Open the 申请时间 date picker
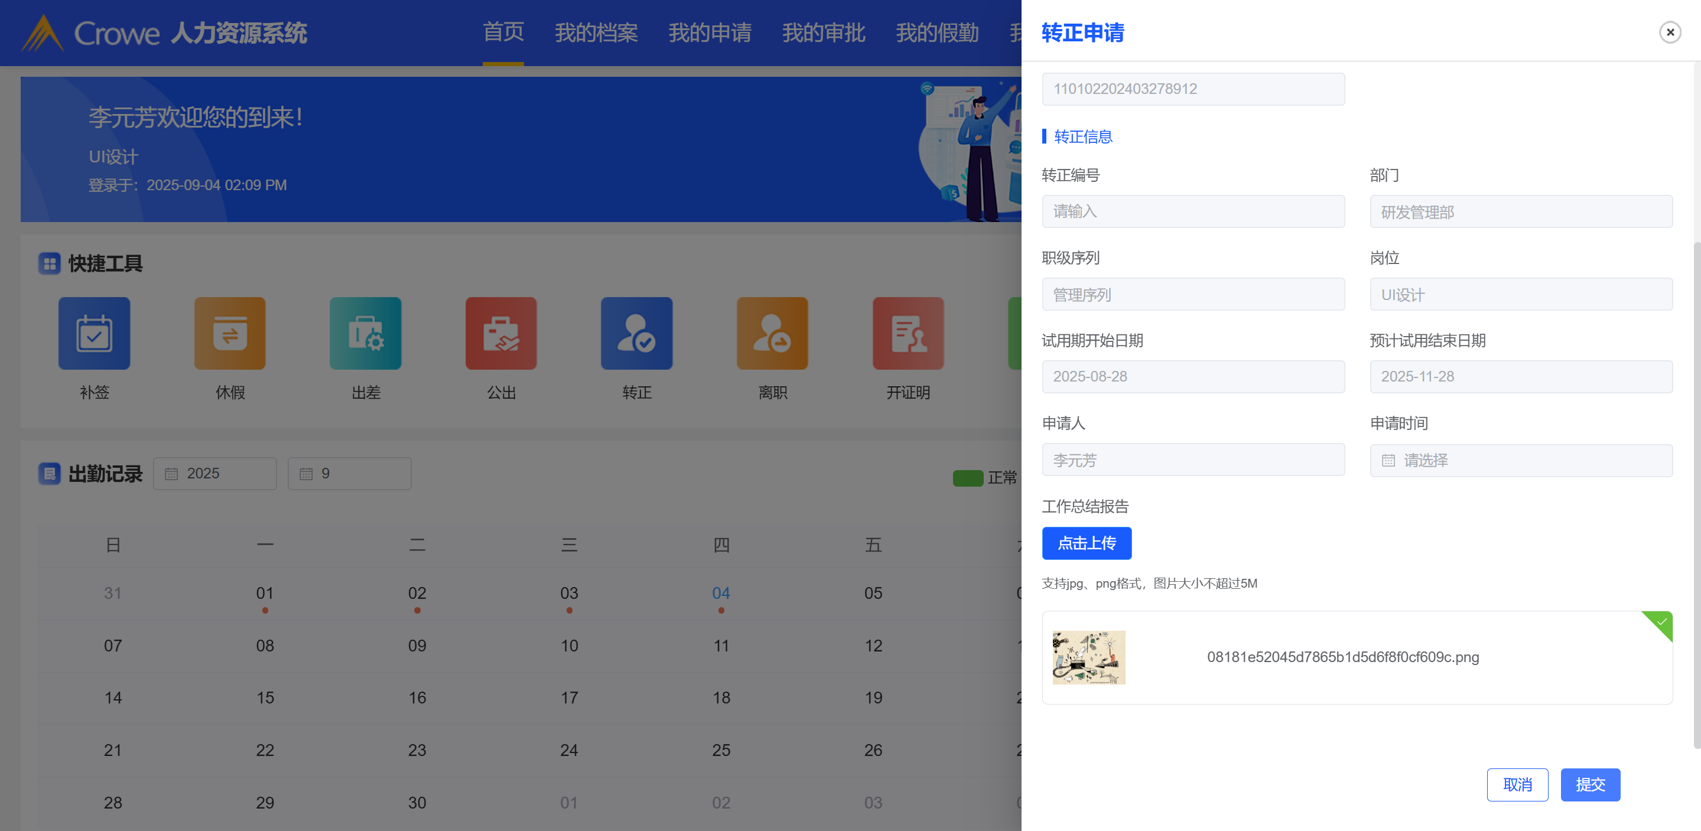Viewport: 1701px width, 831px height. [x=1520, y=460]
